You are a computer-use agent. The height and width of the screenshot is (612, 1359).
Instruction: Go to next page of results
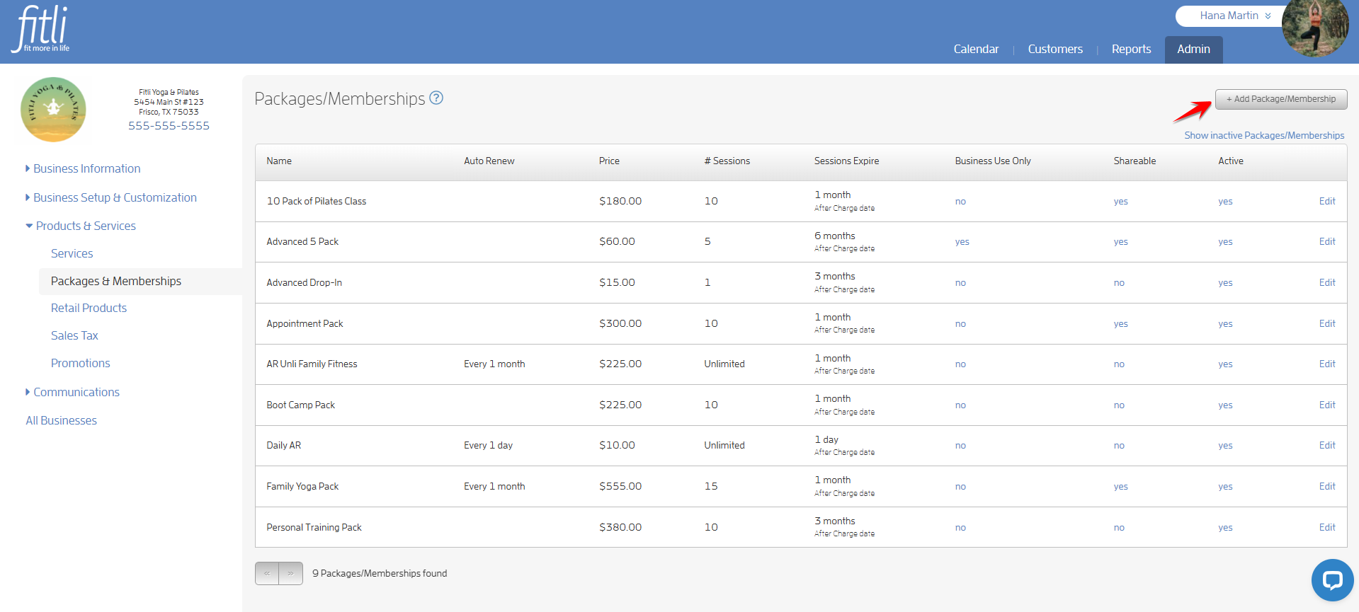pyautogui.click(x=291, y=573)
